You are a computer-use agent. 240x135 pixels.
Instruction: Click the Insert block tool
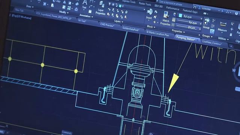point(149,14)
